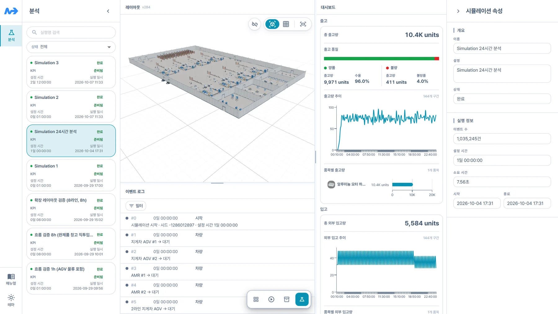Click the 출고량 추이 line chart
The height and width of the screenshot is (314, 558).
pyautogui.click(x=384, y=130)
